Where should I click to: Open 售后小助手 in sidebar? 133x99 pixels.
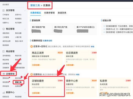tap(19, 41)
